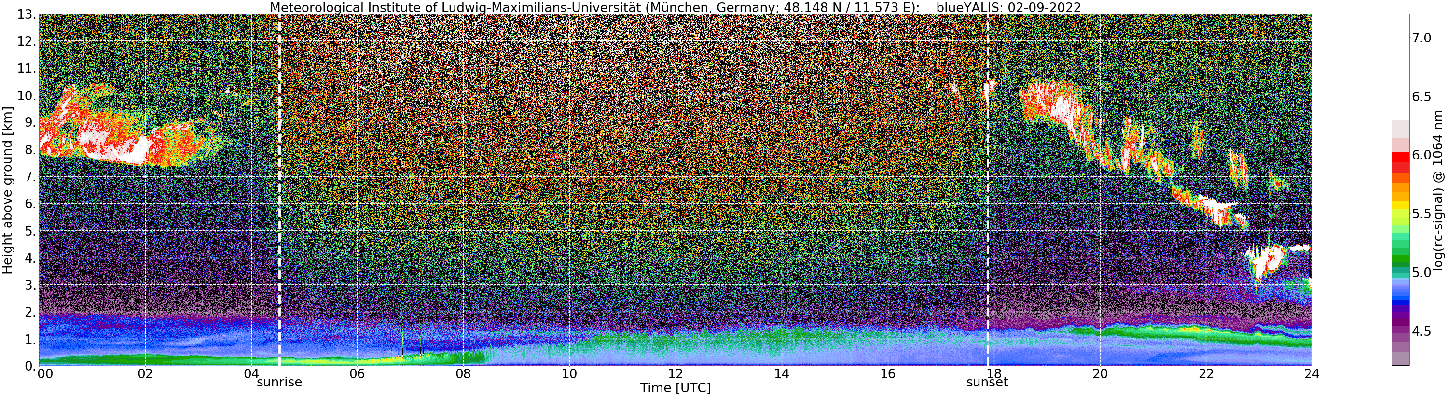Click the '0.' height tick label
The width and height of the screenshot is (1448, 397).
[30, 366]
